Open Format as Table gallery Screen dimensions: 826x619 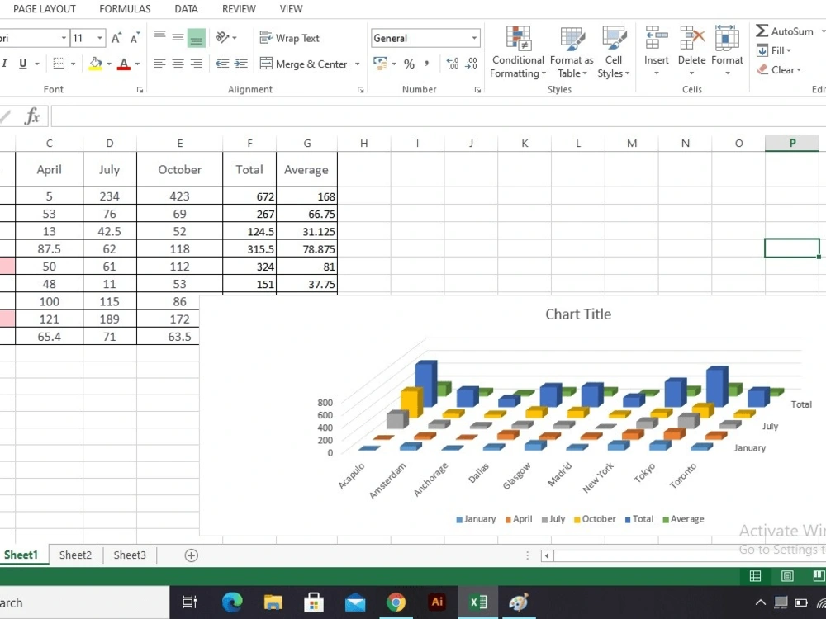[572, 52]
